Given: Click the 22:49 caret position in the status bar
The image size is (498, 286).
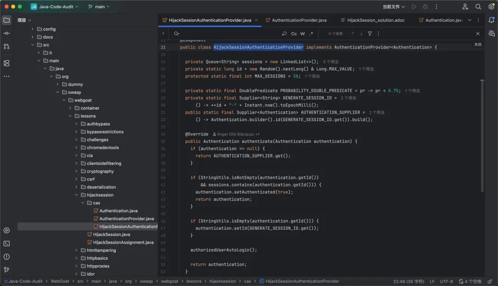Looking at the screenshot, I should tap(409, 281).
